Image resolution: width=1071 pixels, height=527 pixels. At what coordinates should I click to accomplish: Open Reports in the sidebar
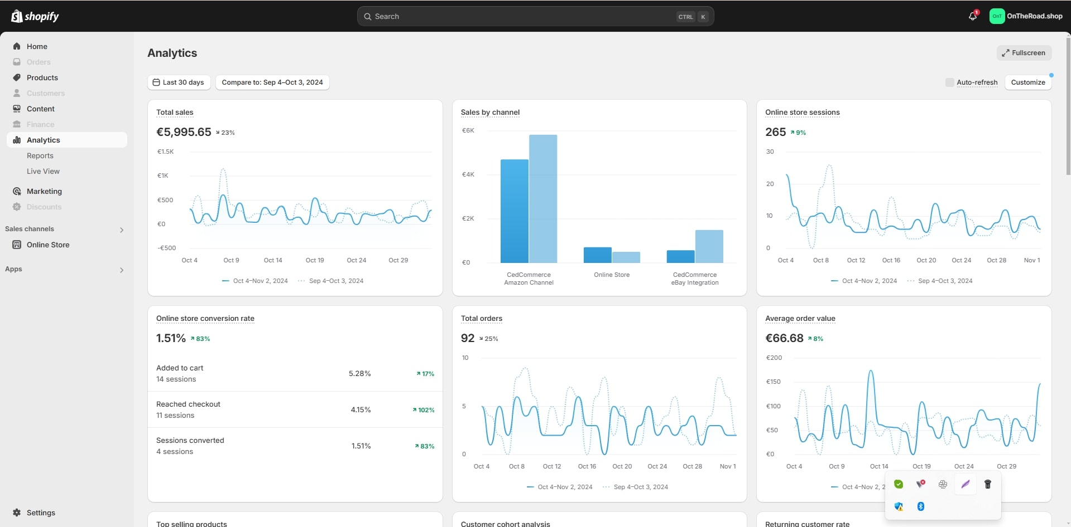point(40,155)
